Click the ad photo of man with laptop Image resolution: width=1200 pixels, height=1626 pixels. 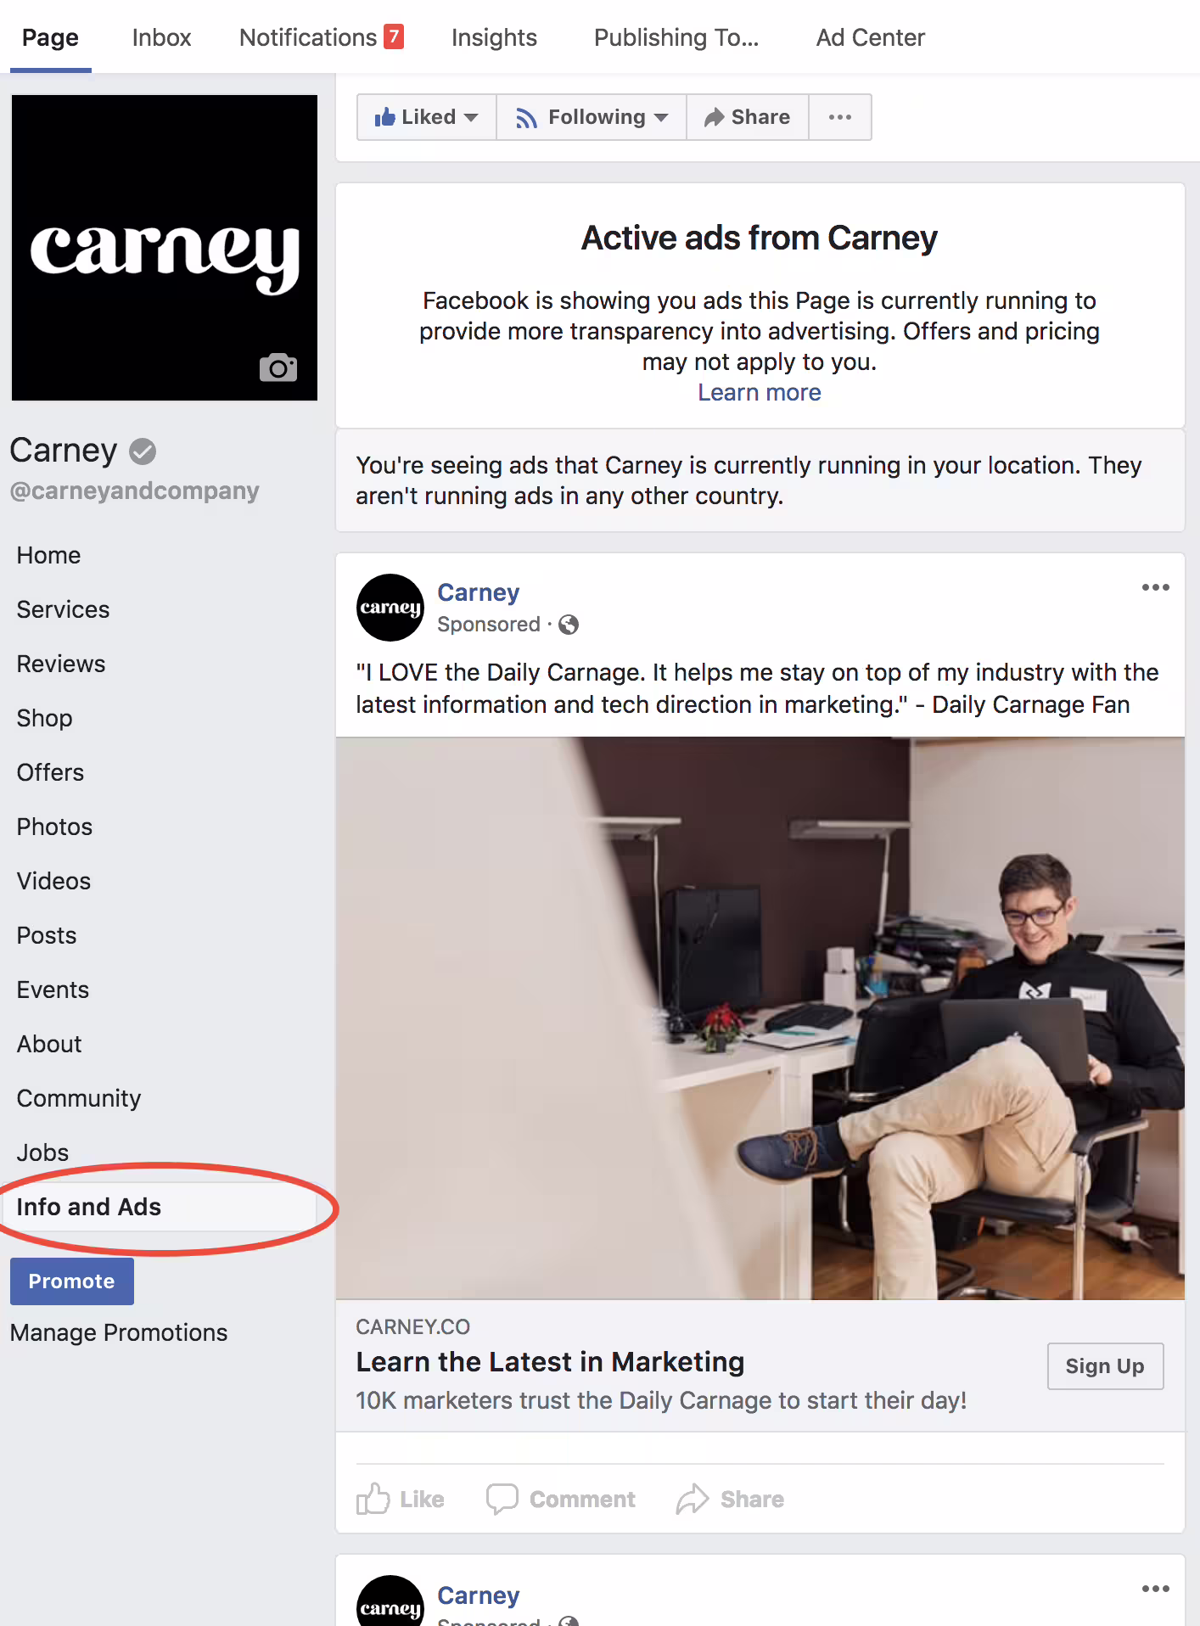pos(760,1018)
